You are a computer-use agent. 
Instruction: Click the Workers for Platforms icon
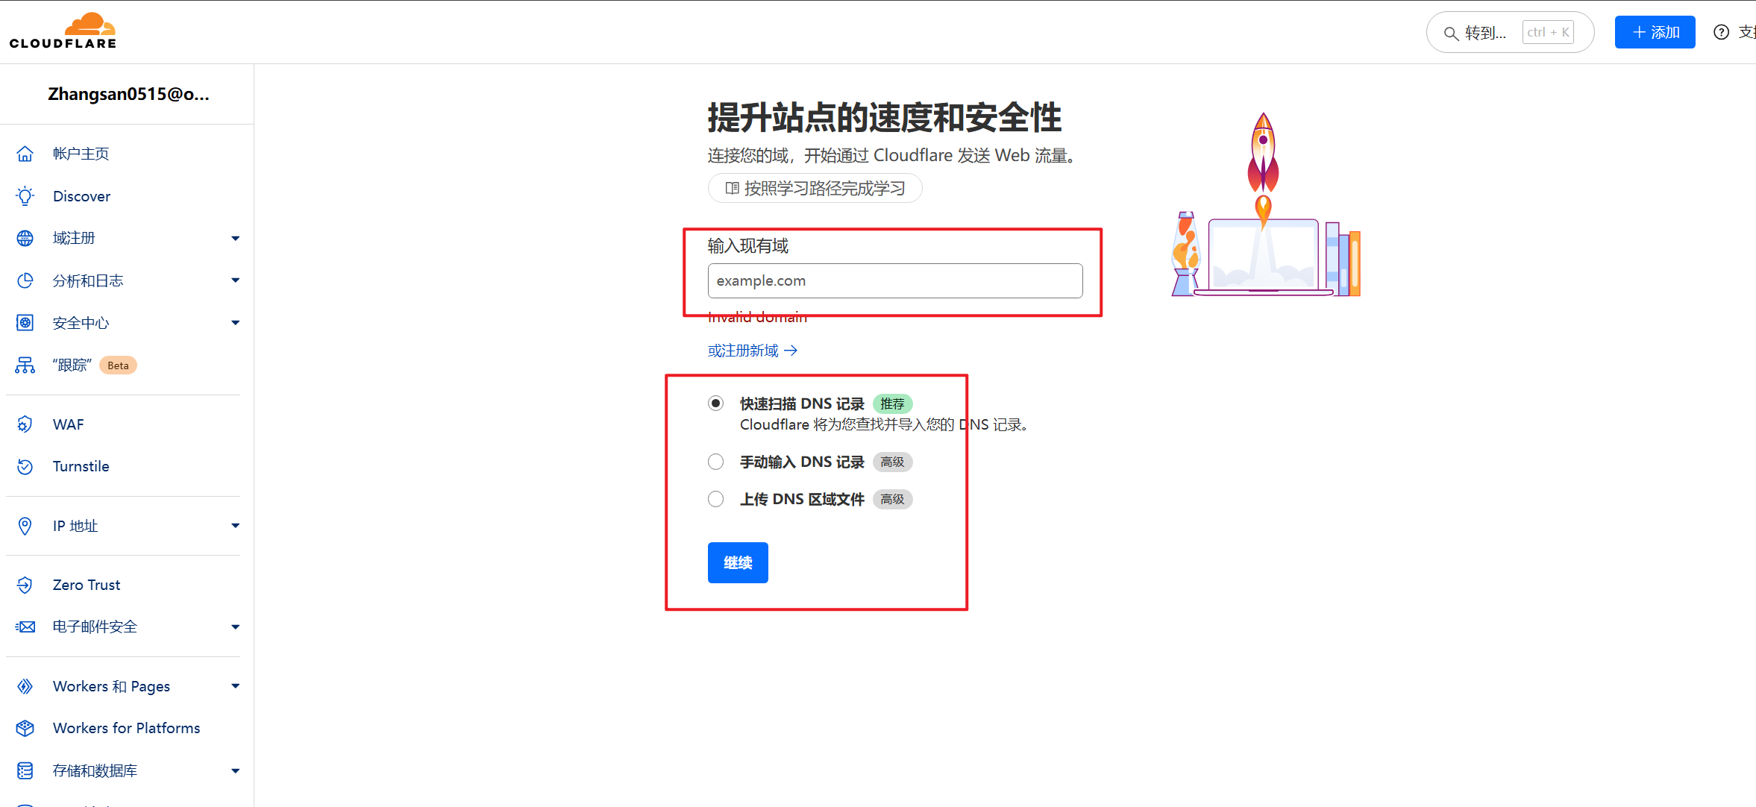point(25,728)
